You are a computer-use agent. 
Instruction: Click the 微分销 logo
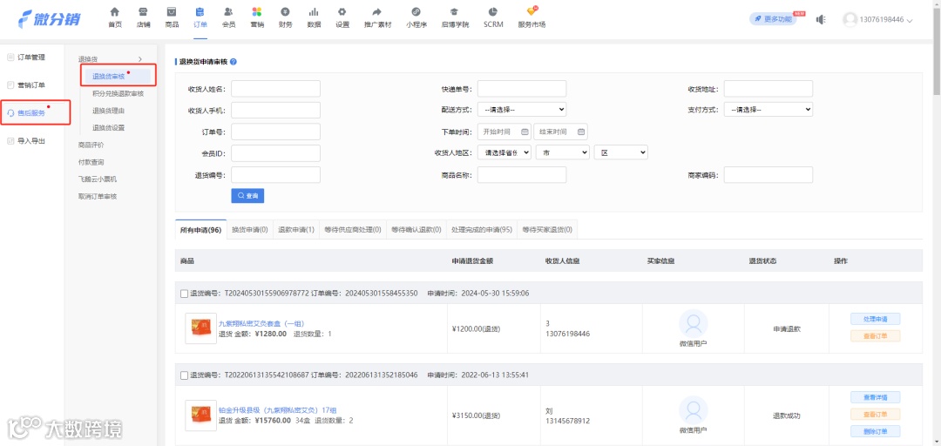tap(49, 19)
